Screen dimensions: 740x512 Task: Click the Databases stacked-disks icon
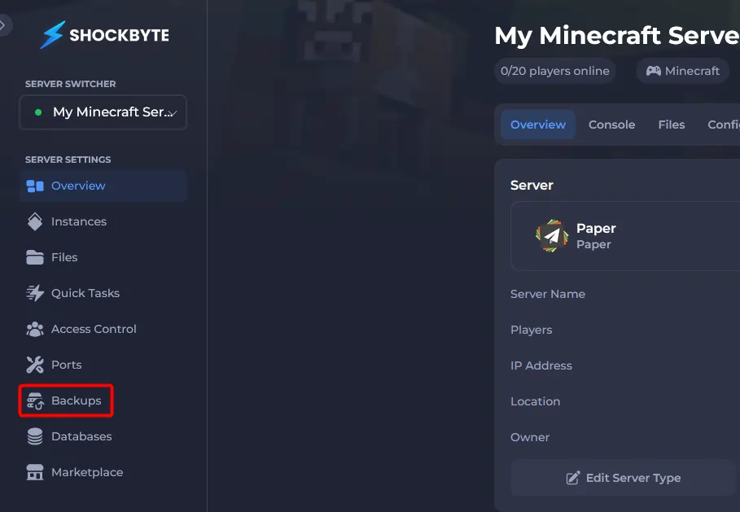click(35, 436)
